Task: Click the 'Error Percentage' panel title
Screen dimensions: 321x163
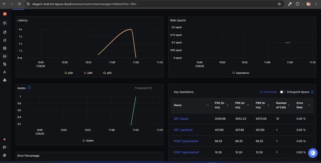Action: pos(28,156)
